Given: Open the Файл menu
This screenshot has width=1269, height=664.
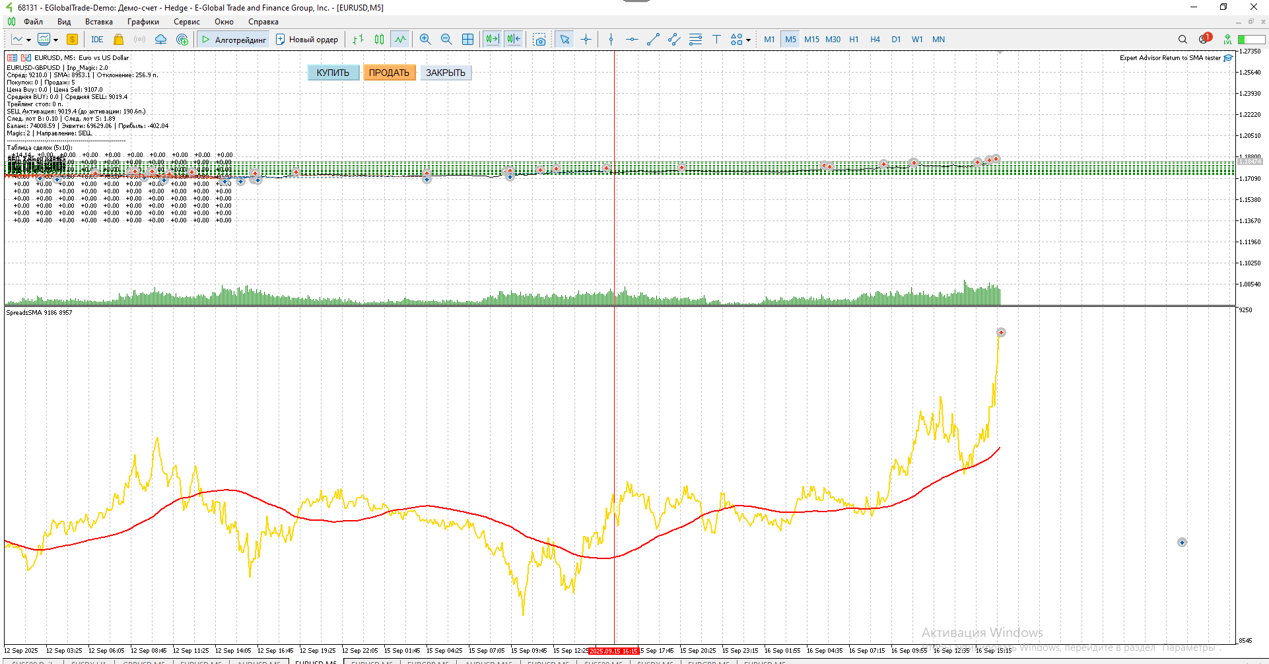Looking at the screenshot, I should point(33,22).
